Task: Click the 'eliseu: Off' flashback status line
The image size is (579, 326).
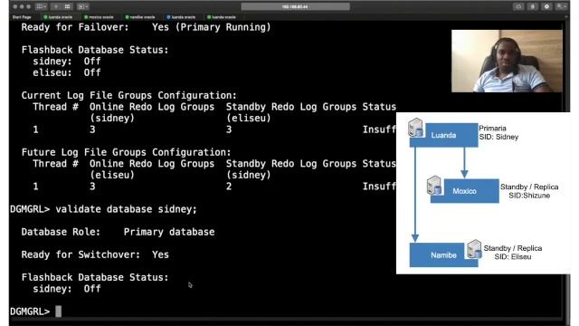Action: click(x=66, y=72)
